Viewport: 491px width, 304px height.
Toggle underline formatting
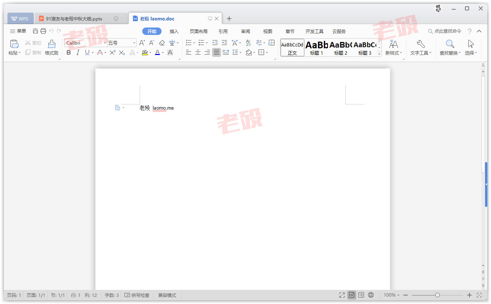click(87, 53)
